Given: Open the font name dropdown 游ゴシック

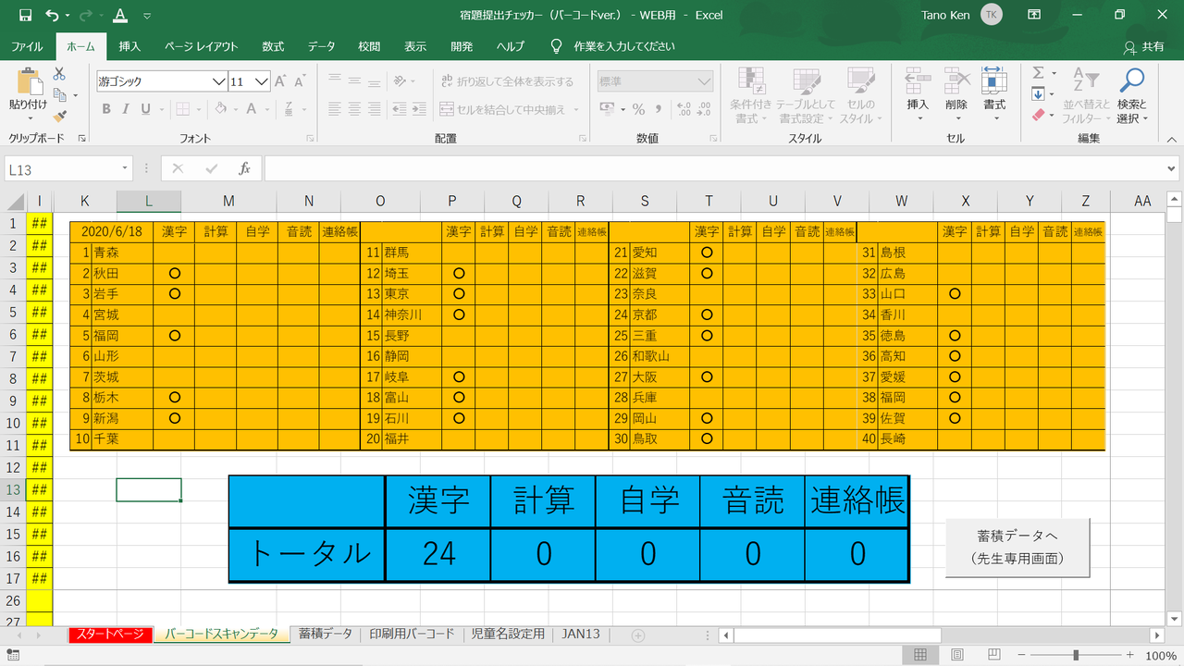Looking at the screenshot, I should coord(219,81).
